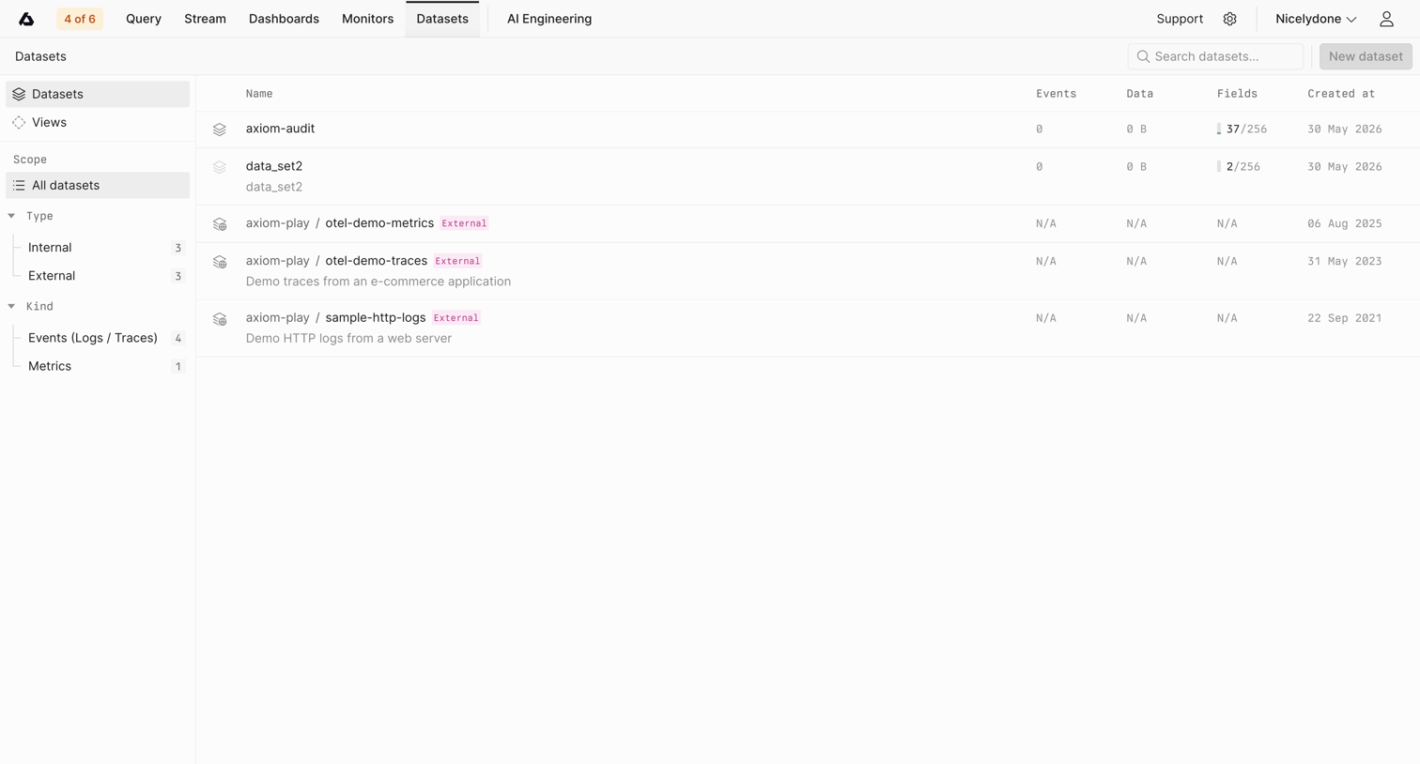Open the AI Engineering tab

tap(549, 19)
